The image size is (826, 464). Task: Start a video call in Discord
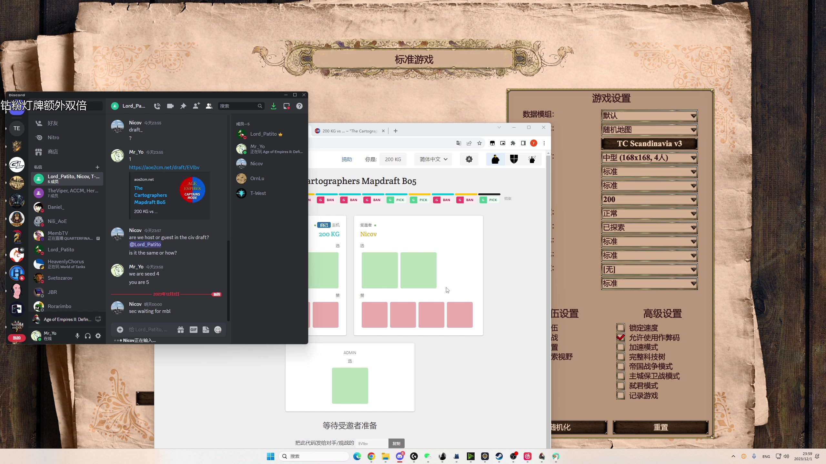pyautogui.click(x=170, y=106)
